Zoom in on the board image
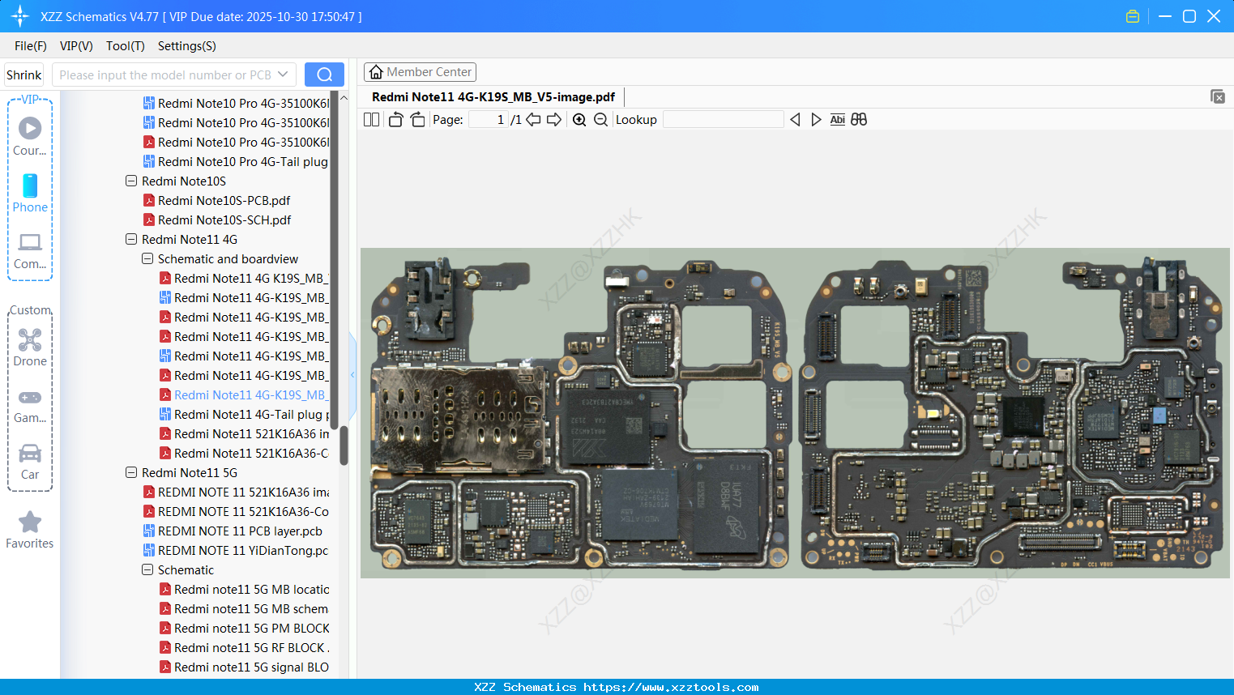 [579, 119]
